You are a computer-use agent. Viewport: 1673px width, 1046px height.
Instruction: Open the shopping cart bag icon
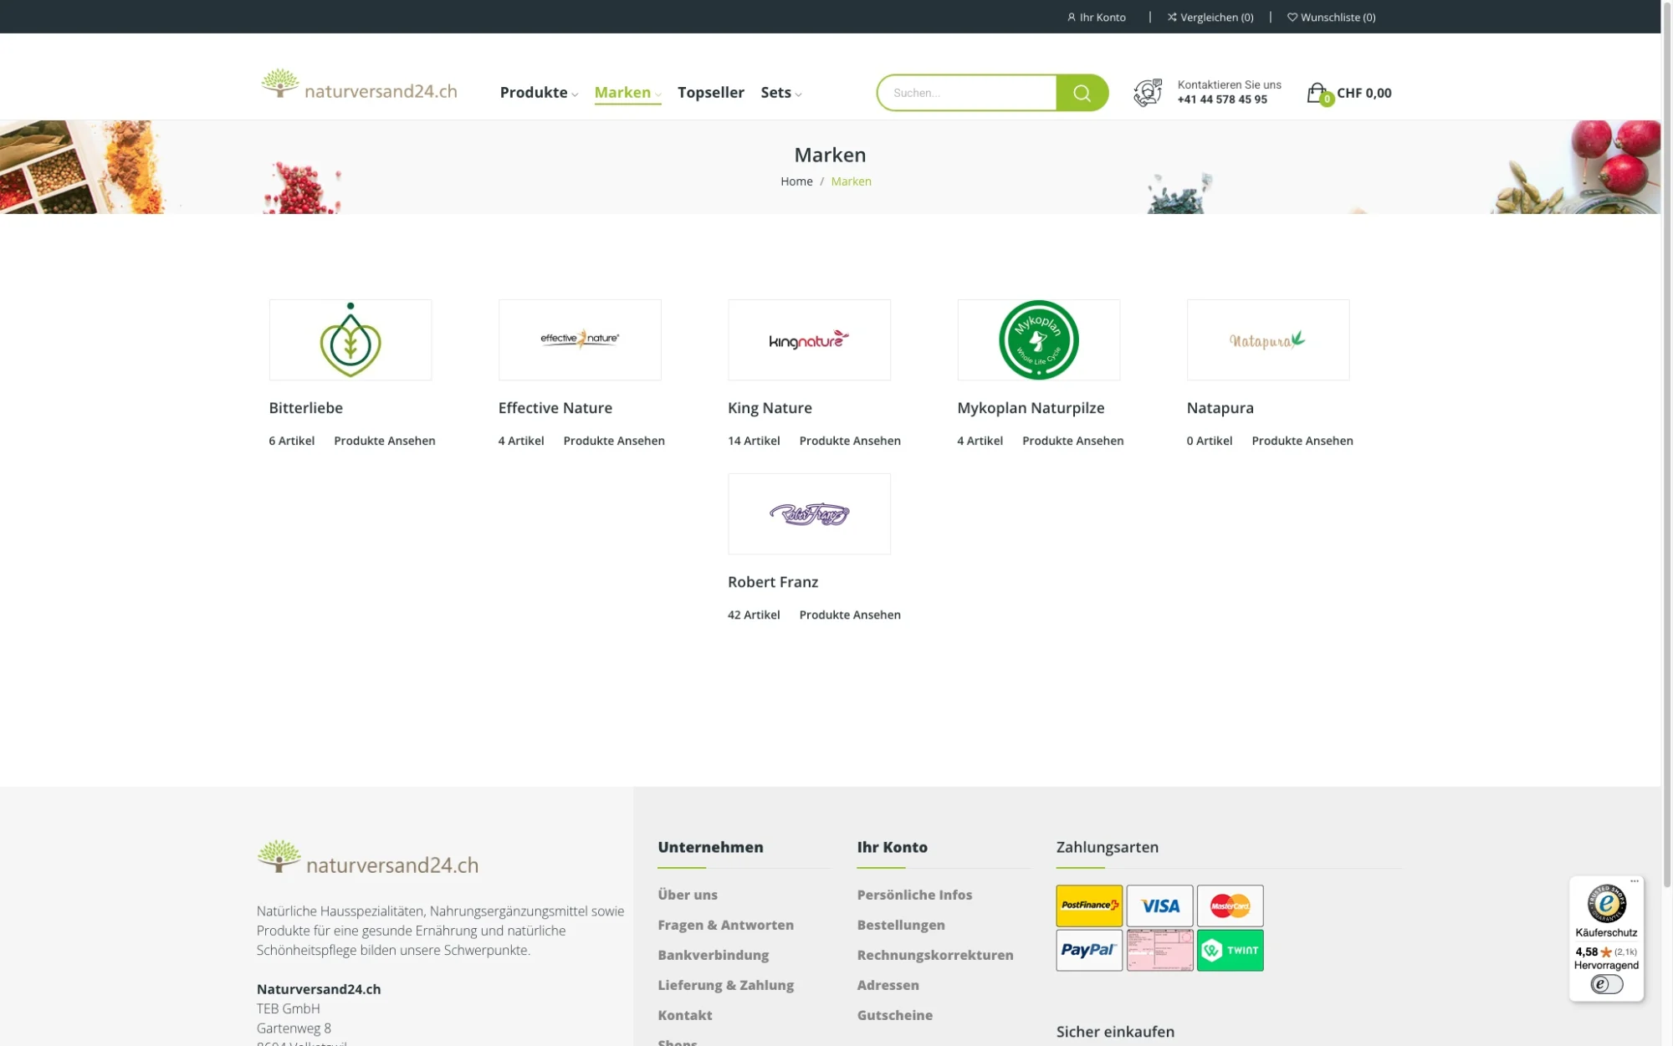1318,93
